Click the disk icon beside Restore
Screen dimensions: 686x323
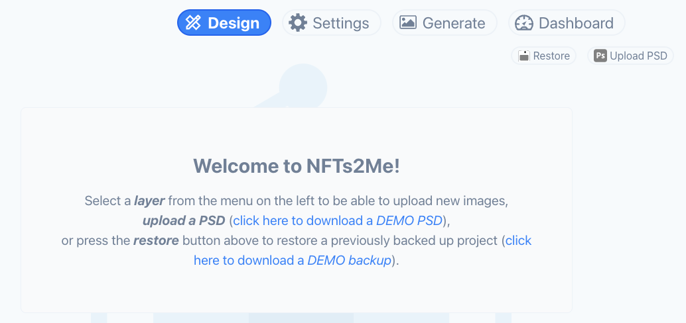[523, 56]
